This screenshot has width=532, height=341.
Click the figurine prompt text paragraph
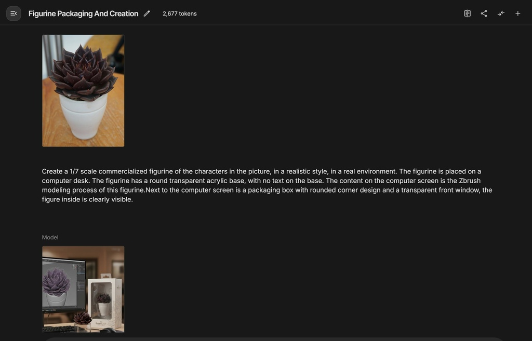click(x=267, y=185)
